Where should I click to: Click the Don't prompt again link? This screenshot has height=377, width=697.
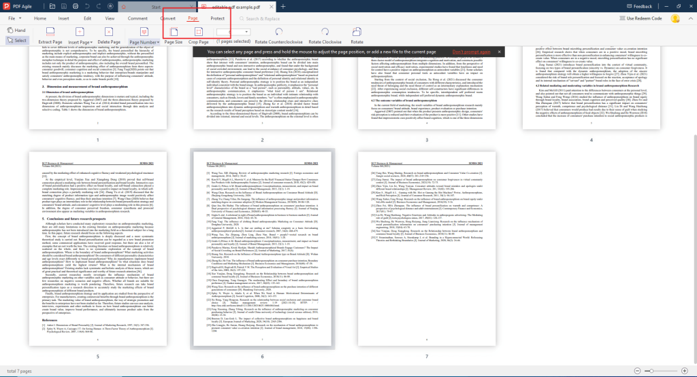point(471,52)
